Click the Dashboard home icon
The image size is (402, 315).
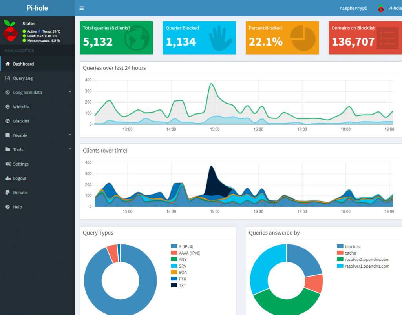pyautogui.click(x=8, y=64)
